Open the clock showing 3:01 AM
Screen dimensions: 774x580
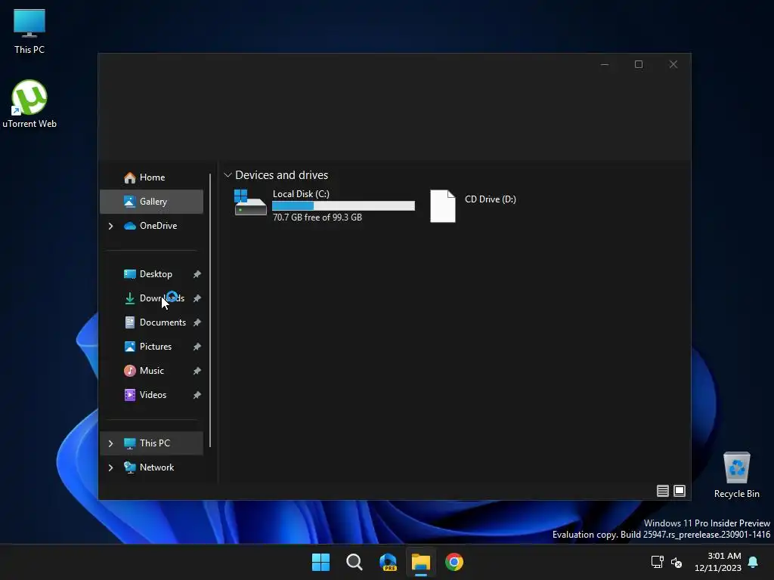coord(718,562)
